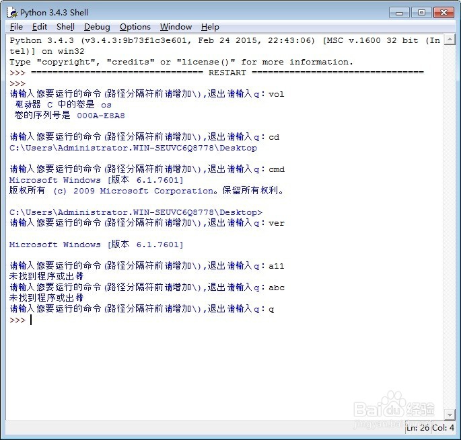The image size is (461, 440).
Task: Open the File menu
Action: pos(16,27)
